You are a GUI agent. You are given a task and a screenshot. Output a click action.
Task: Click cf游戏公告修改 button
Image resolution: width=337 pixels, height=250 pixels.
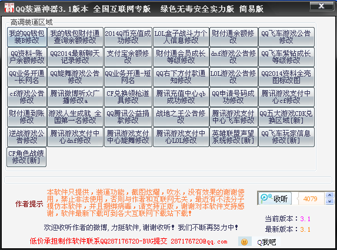pos(26,97)
